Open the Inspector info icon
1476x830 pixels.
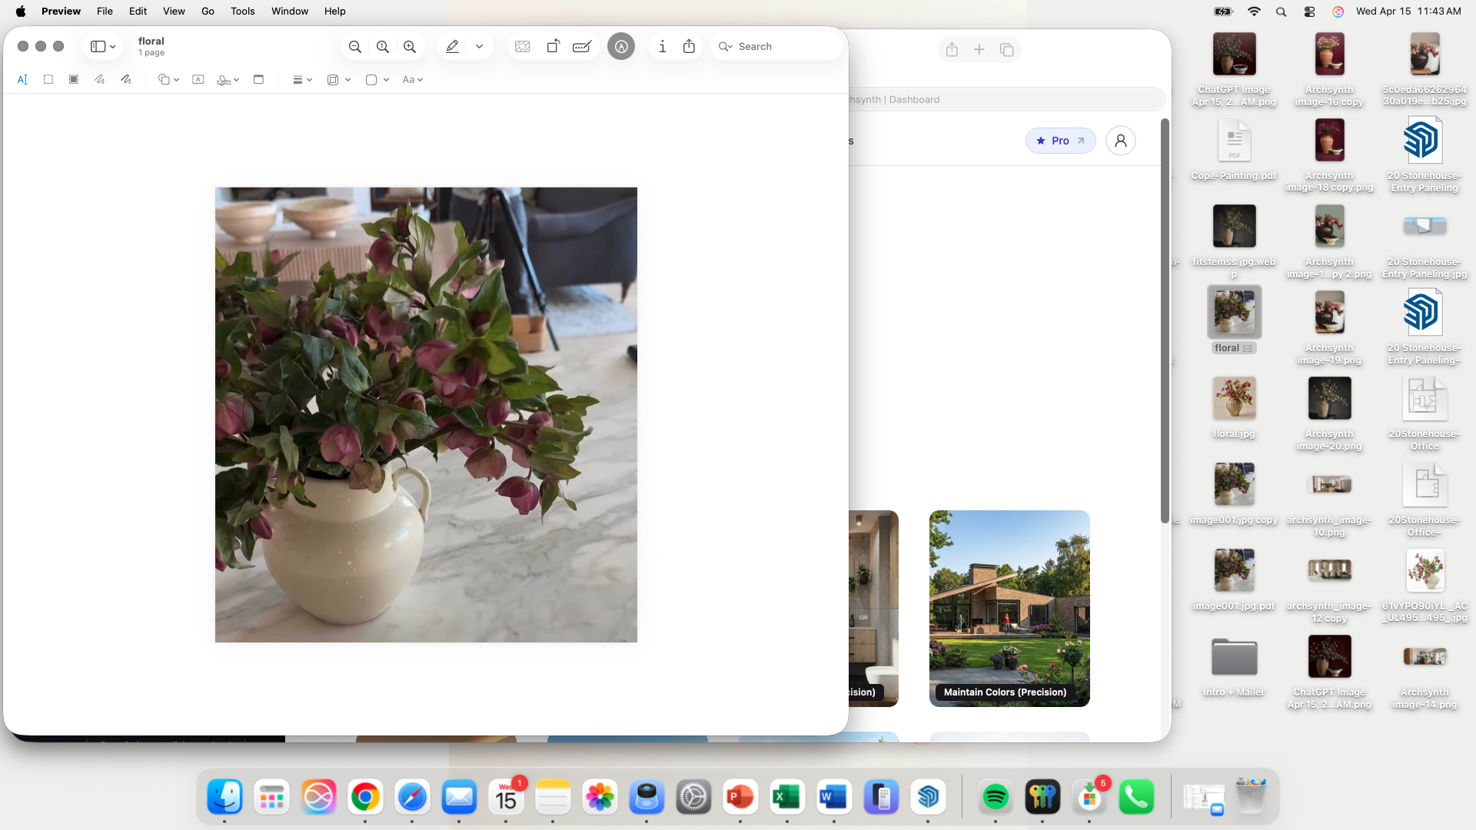(x=662, y=47)
